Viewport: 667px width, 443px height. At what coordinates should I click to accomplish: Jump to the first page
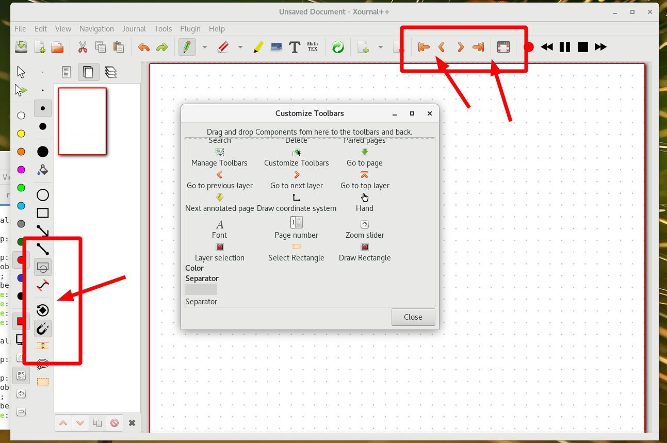(x=424, y=47)
